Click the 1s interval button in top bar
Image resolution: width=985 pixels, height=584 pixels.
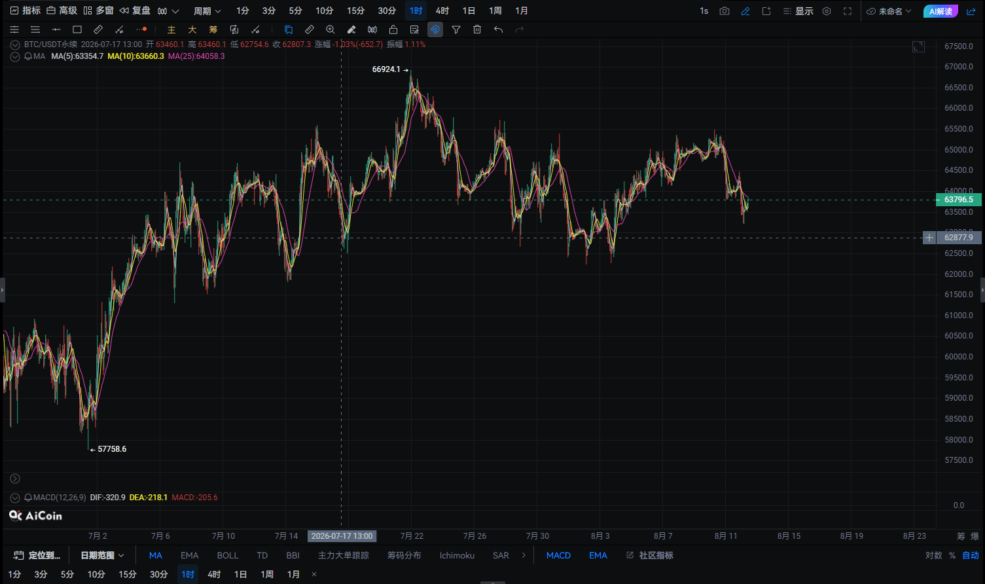704,11
